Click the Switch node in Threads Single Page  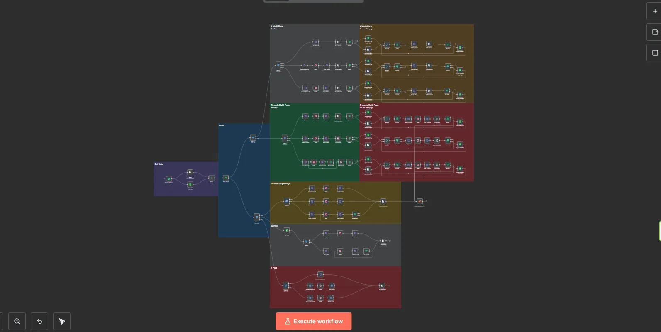point(286,201)
